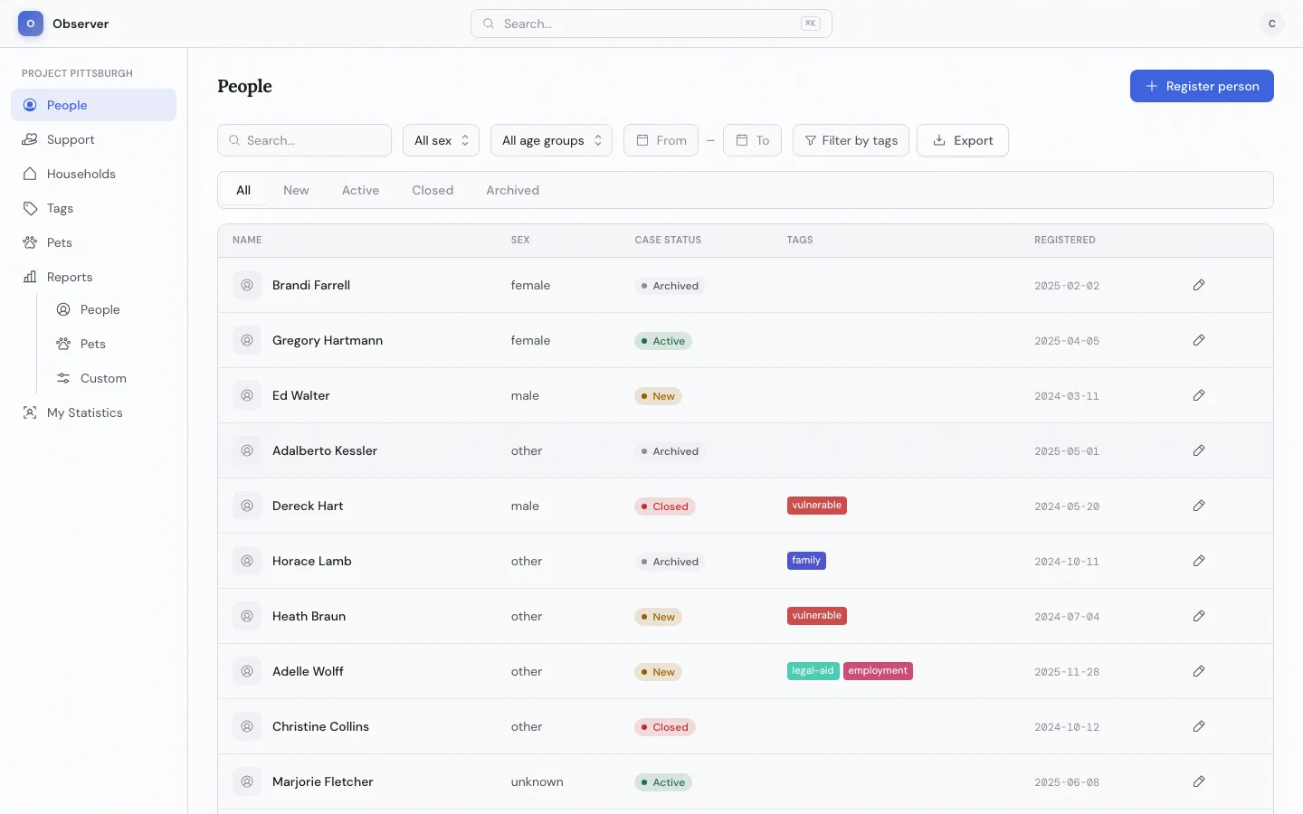The image size is (1303, 814).
Task: Open Support in the sidebar
Action: pyautogui.click(x=93, y=139)
